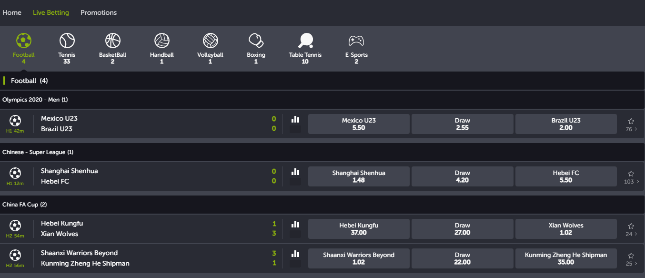Viewport: 645px width, 278px height.
Task: Expand 76 more markets for Mexico match
Action: [631, 129]
